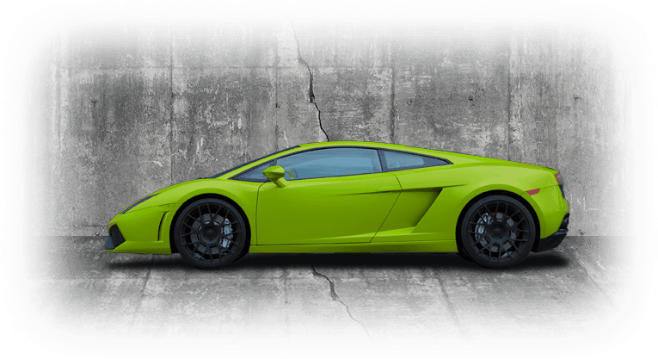Select the main side window
658x359 pixels.
point(331,164)
